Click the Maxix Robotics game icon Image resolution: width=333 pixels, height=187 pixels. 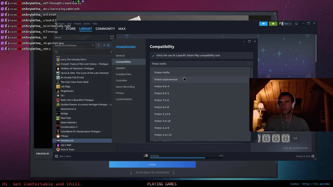click(x=58, y=123)
